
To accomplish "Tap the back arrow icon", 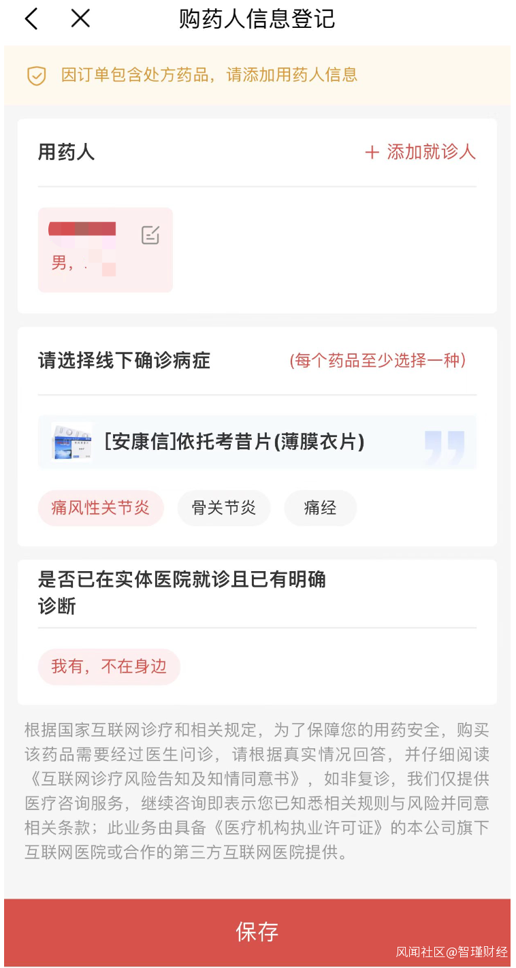I will pos(31,19).
